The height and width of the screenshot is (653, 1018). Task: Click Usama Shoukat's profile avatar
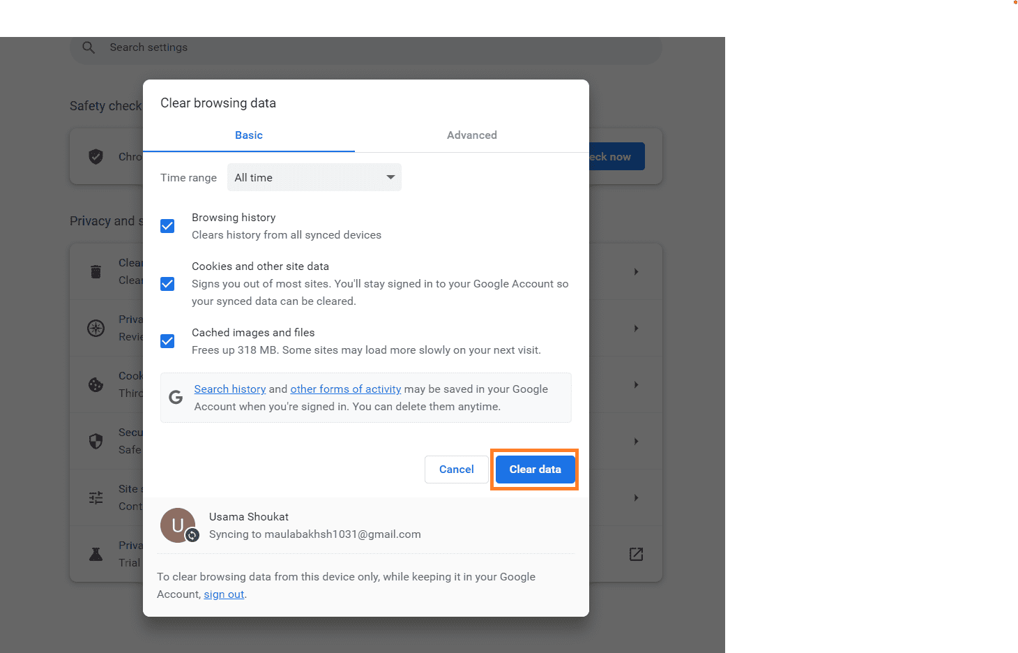[178, 525]
